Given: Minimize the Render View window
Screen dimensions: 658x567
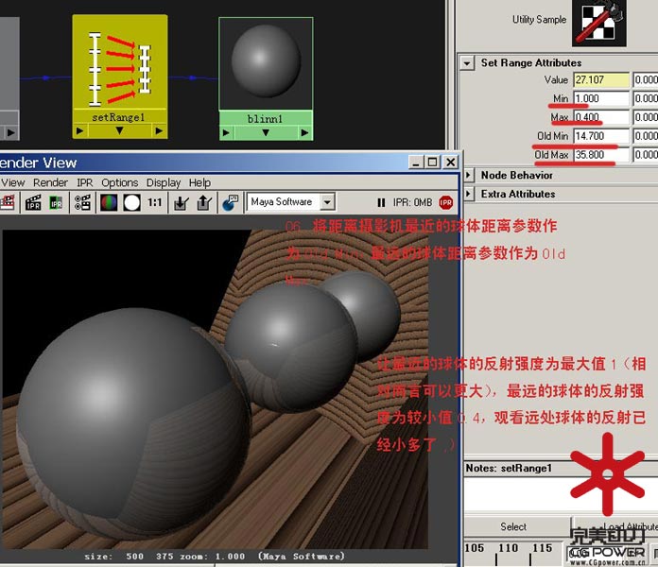Looking at the screenshot, I should point(416,163).
